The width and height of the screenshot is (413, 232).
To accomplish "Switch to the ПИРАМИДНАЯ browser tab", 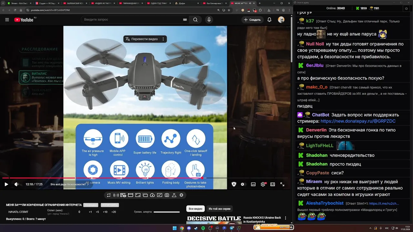I will pyautogui.click(x=131, y=3).
